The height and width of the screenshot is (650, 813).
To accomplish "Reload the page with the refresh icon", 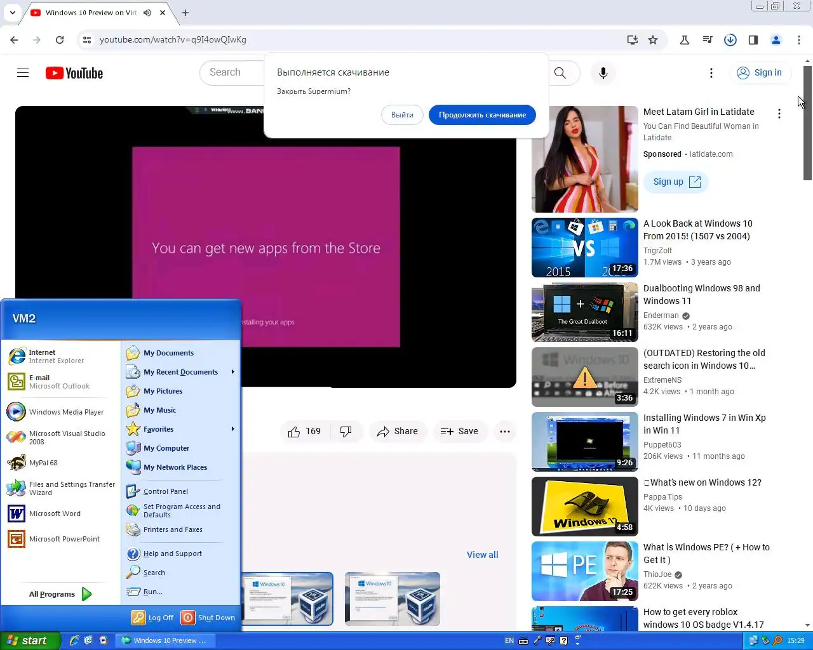I will 60,39.
